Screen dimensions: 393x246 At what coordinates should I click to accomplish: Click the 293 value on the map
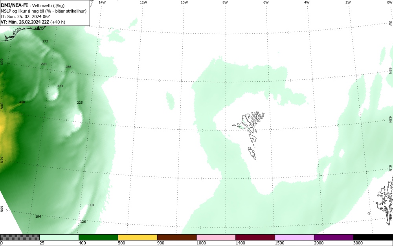pos(44,64)
